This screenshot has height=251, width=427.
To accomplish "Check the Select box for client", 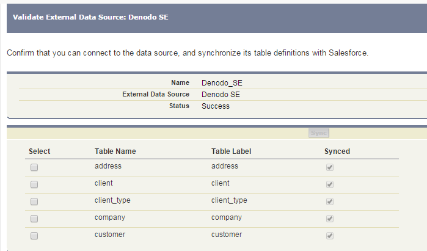I will coord(34,184).
